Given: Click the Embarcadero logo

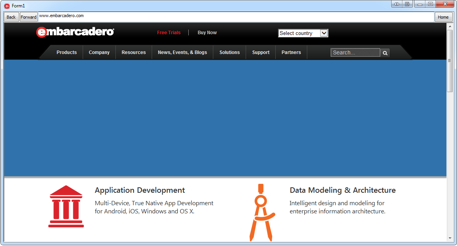Looking at the screenshot, I should click(x=75, y=32).
